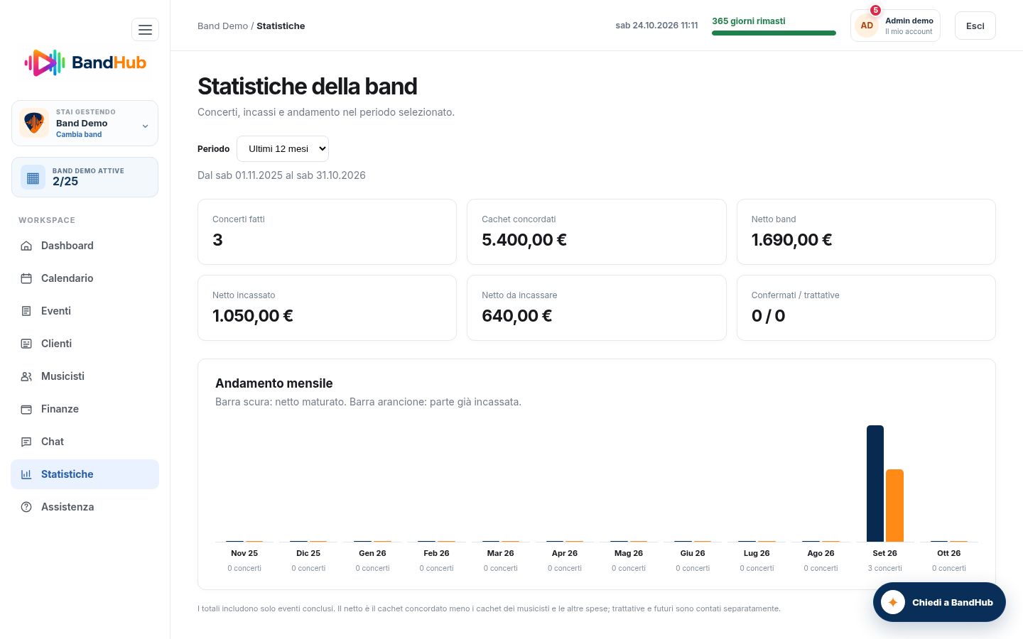1023x639 pixels.
Task: Open the Periodo Ultimi 12 mesi dropdown
Action: pos(283,148)
